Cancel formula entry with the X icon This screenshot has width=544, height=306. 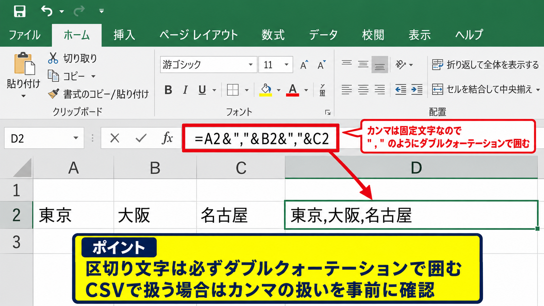115,138
